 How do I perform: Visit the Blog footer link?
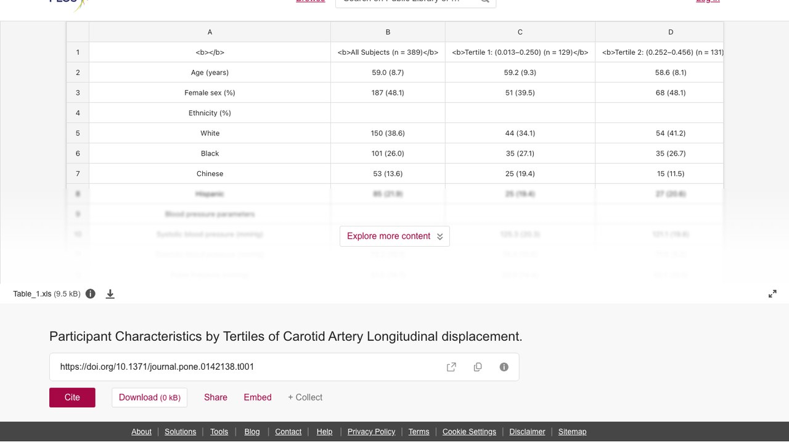click(x=252, y=432)
